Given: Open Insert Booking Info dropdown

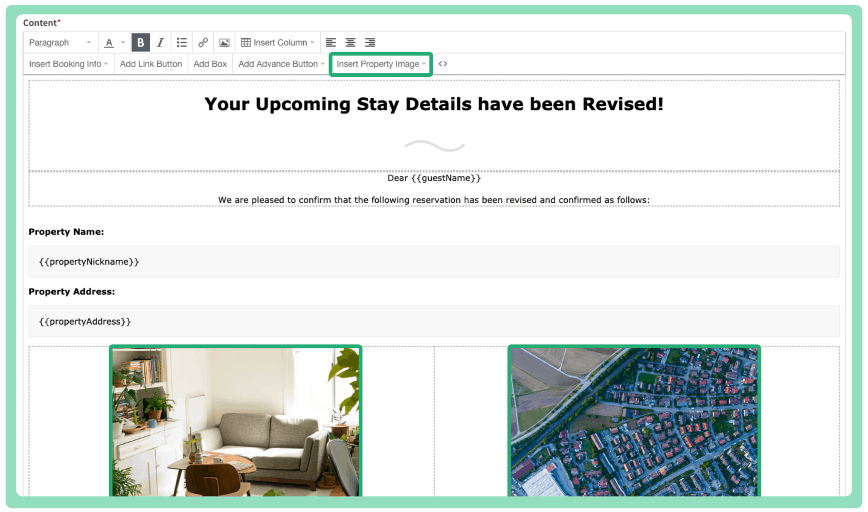Looking at the screenshot, I should [x=68, y=64].
